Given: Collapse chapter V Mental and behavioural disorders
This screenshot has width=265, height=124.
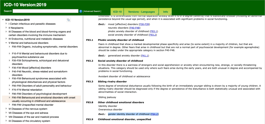Looking at the screenshot, I should [6, 43].
